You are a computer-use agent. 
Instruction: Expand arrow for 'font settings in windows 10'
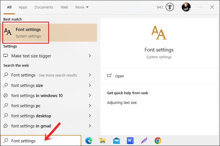click(x=90, y=95)
